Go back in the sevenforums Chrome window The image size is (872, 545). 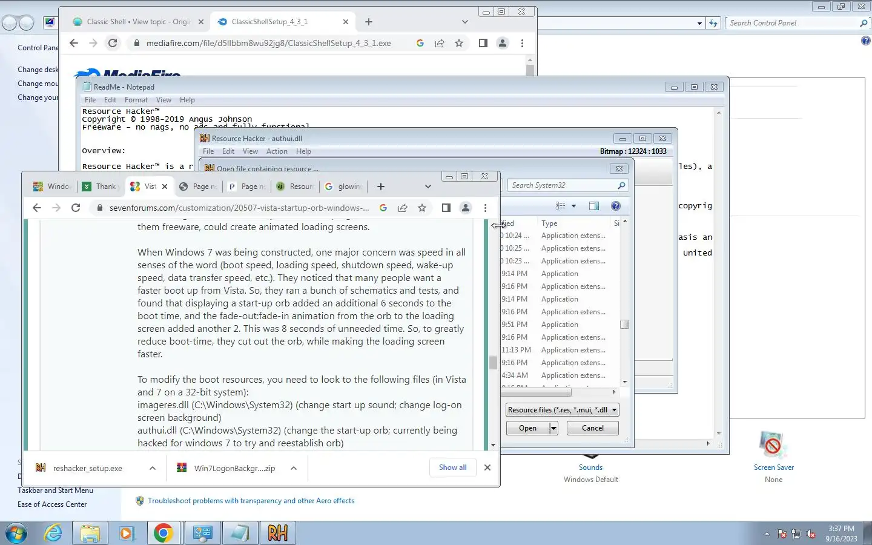(x=37, y=208)
